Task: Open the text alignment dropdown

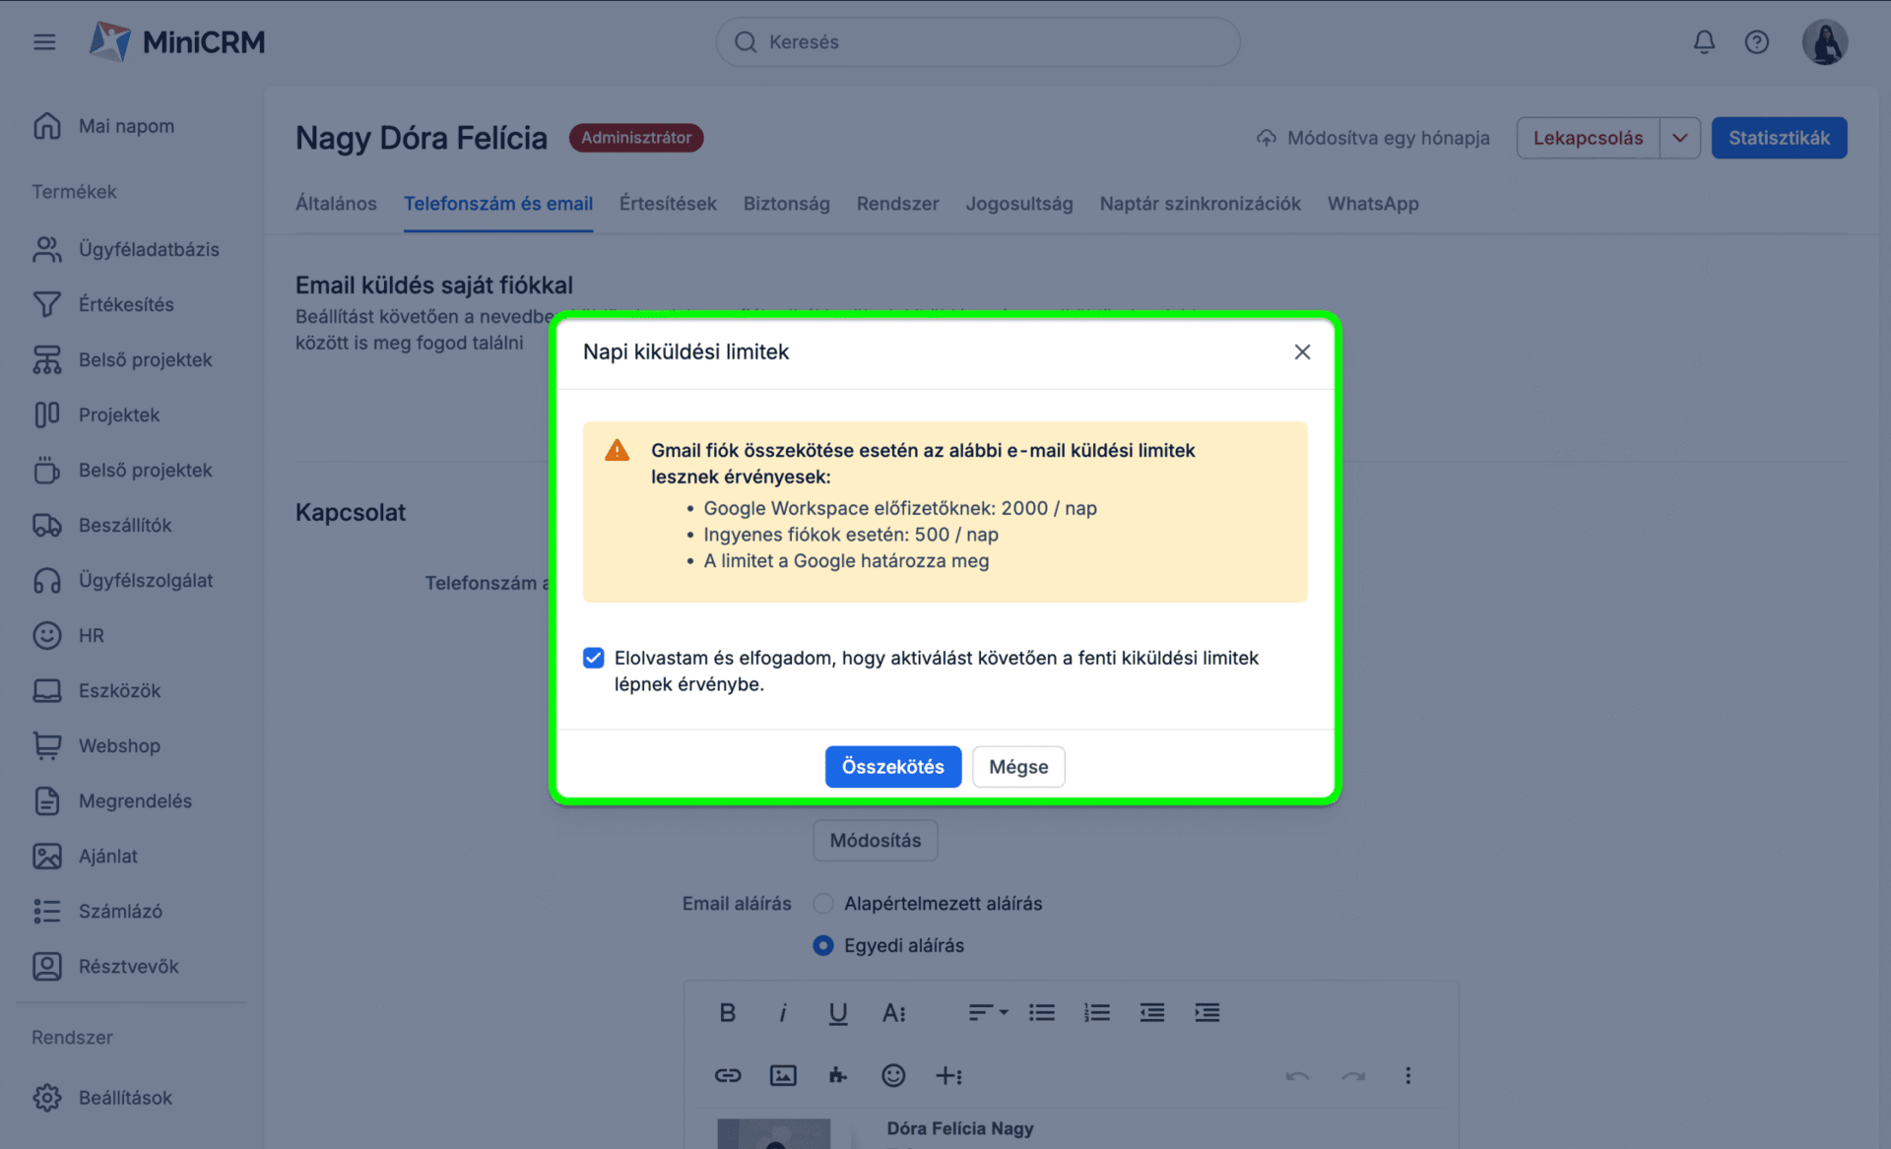Action: 987,1012
